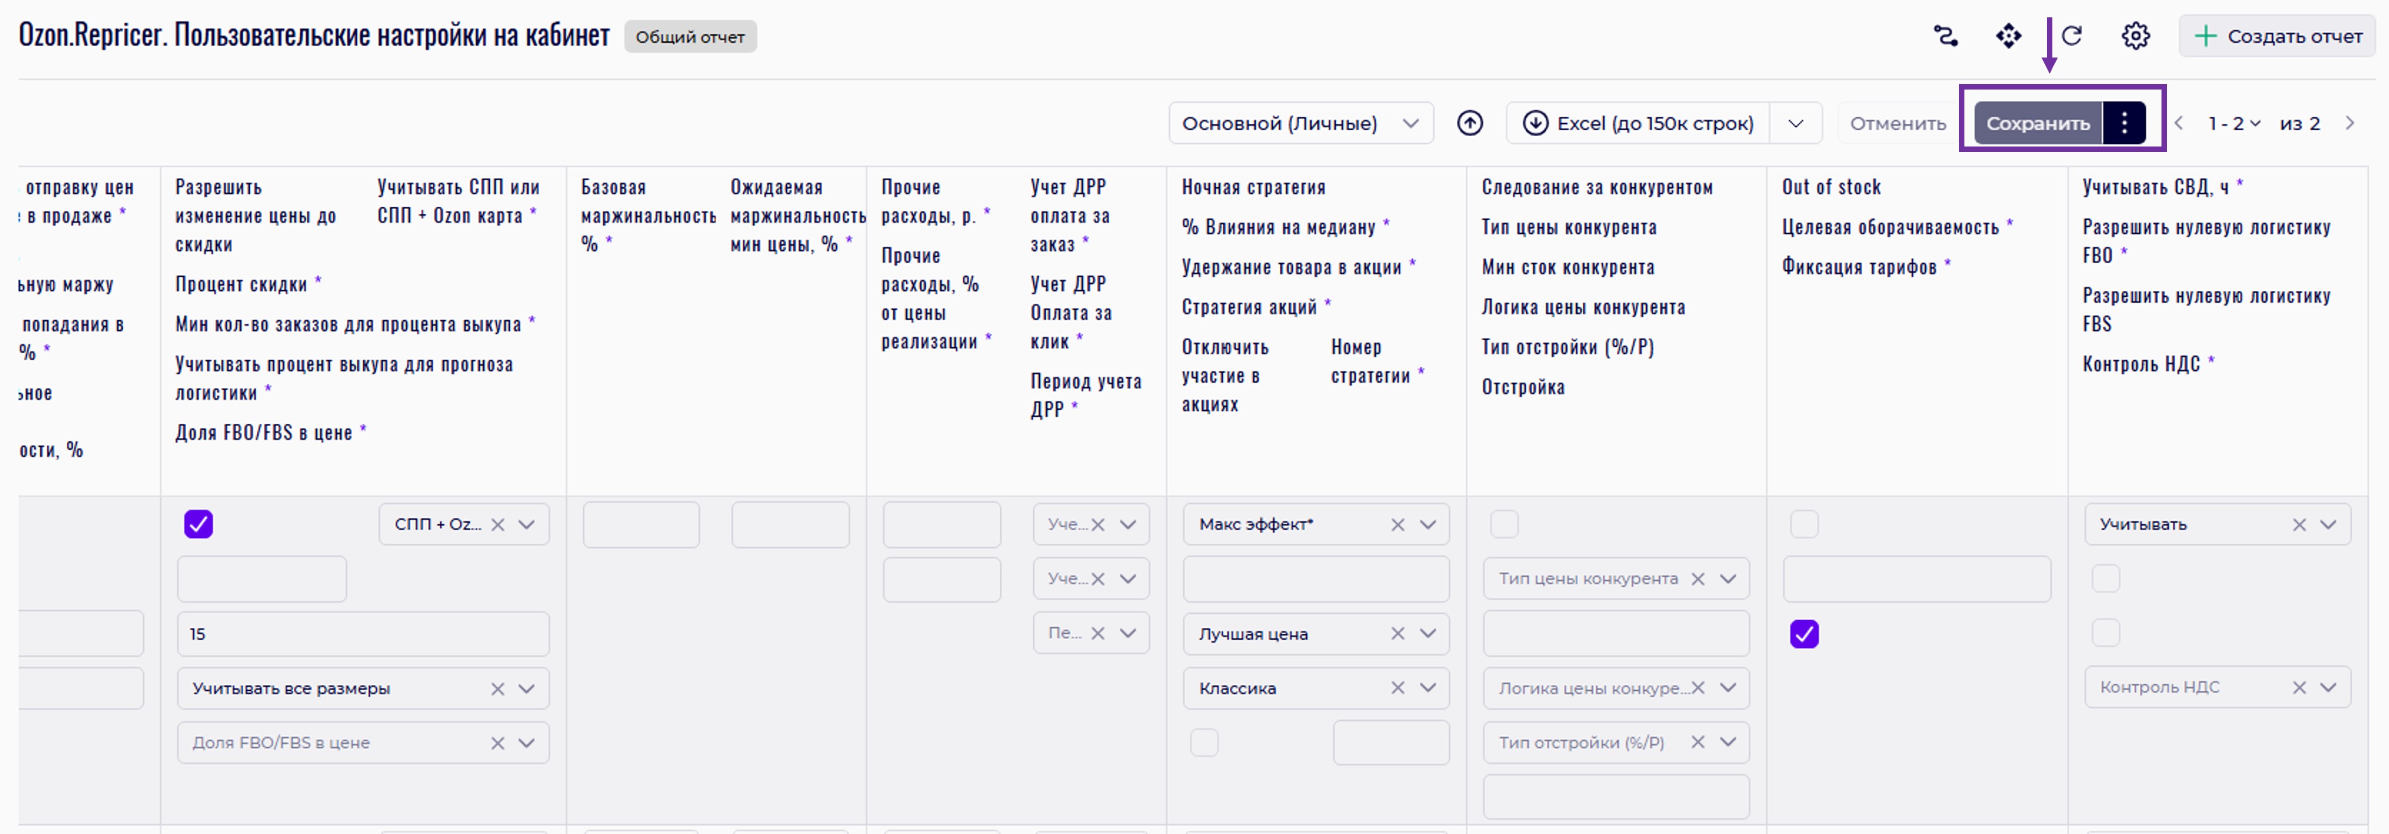The image size is (2389, 834).
Task: Go to next page arrow
Action: (2349, 123)
